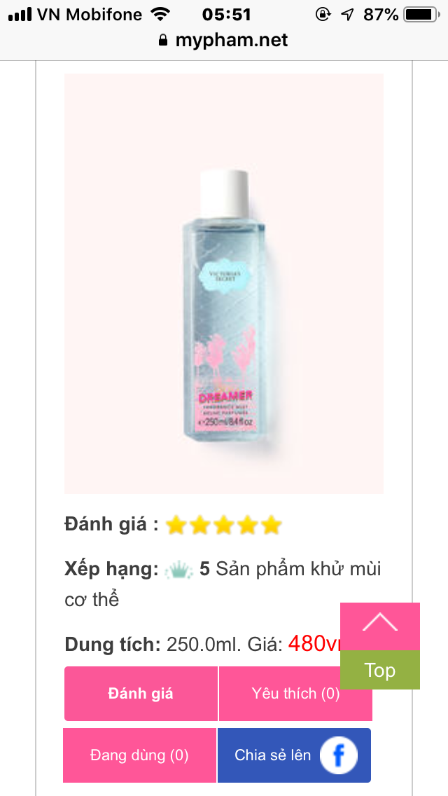
Task: Tap the location arrow status icon
Action: coord(347,15)
